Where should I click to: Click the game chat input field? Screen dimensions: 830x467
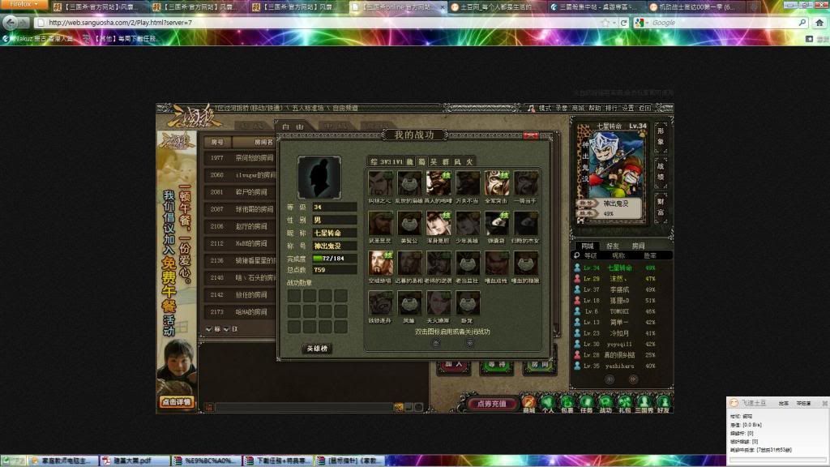tap(305, 407)
